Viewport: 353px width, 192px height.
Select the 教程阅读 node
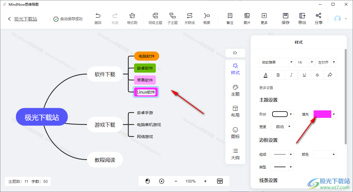(105, 160)
